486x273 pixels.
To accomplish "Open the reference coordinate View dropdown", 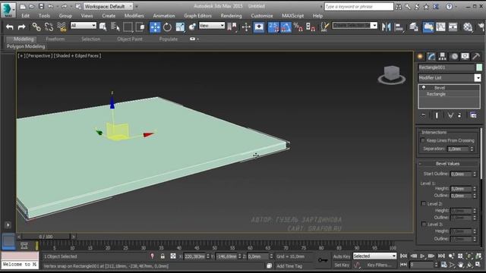I will click(212, 25).
